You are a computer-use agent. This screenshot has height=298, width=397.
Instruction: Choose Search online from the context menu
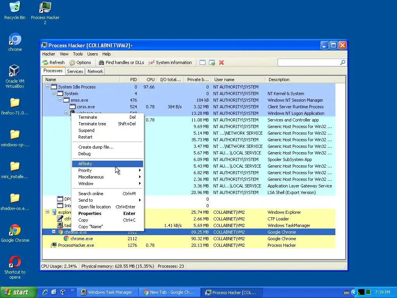pyautogui.click(x=107, y=194)
